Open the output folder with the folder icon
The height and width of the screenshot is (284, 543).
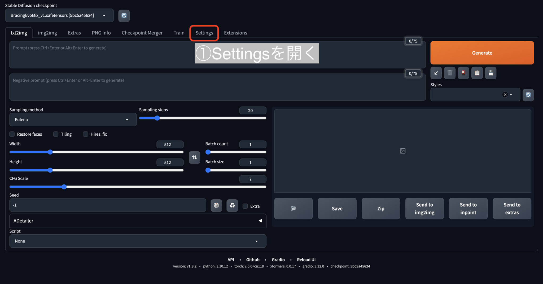(x=293, y=209)
